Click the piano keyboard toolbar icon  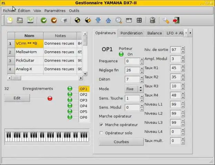129,20
